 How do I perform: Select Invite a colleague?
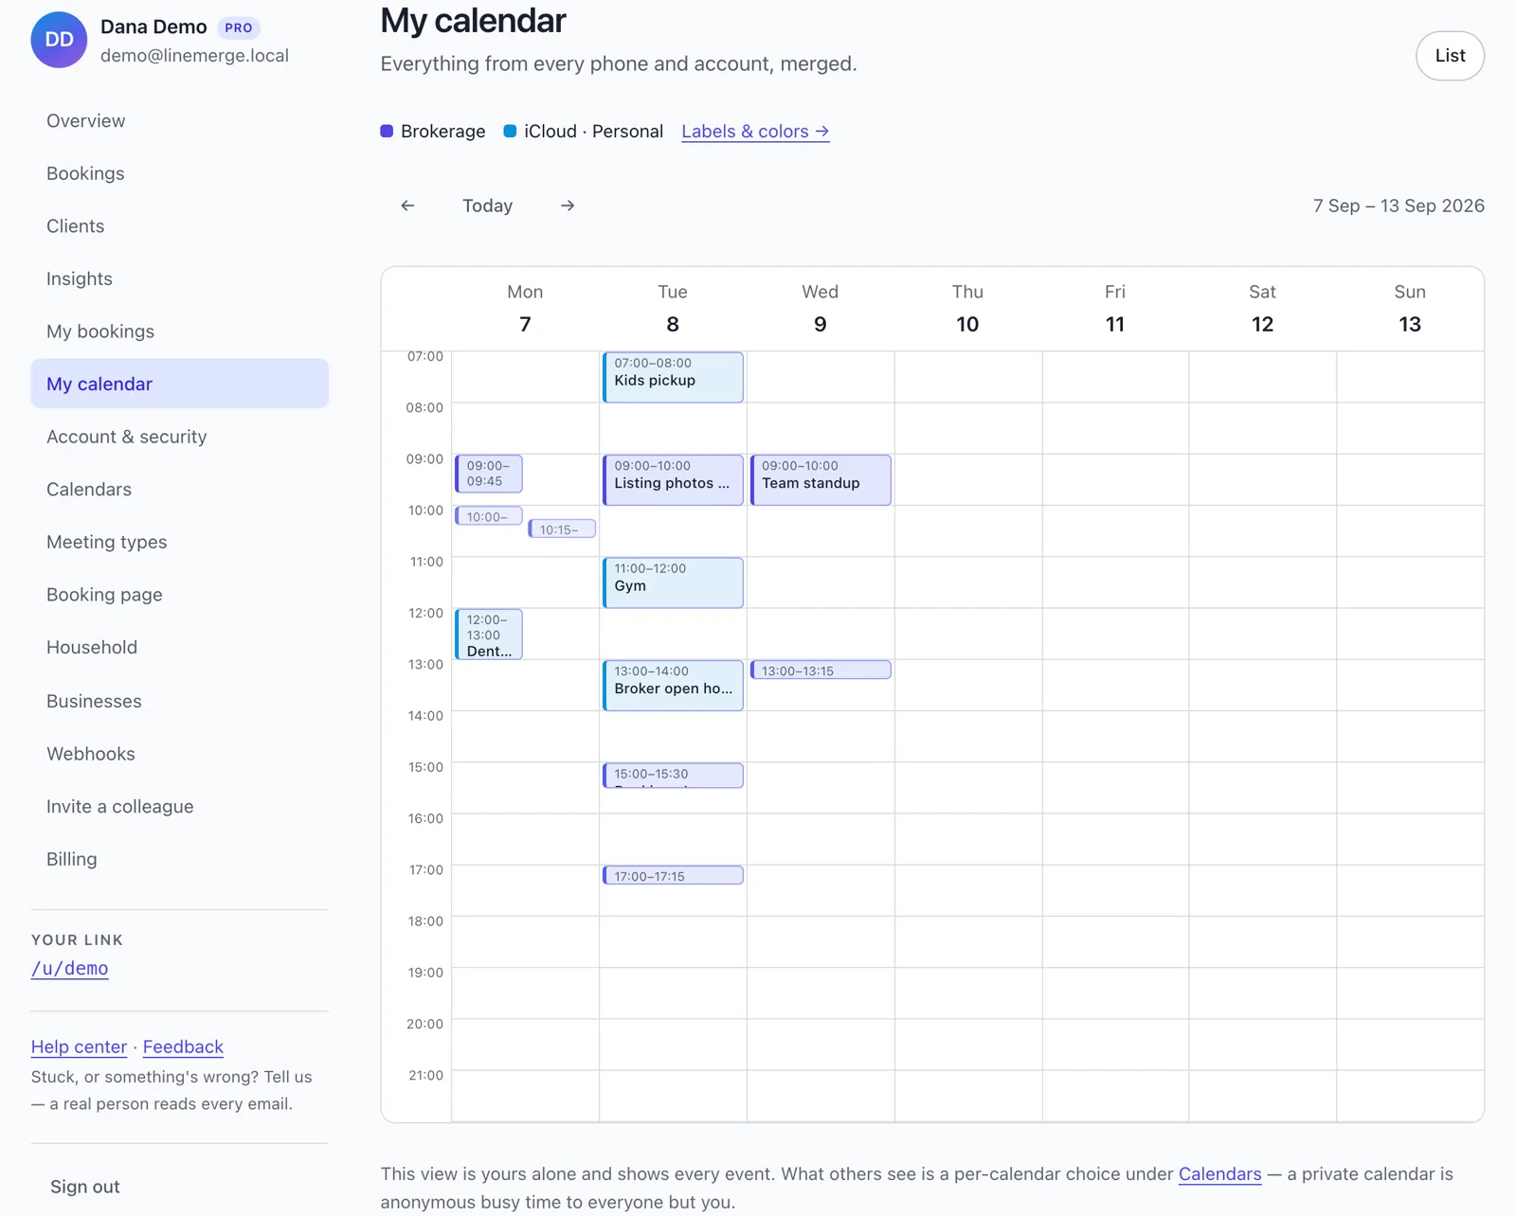click(x=180, y=807)
